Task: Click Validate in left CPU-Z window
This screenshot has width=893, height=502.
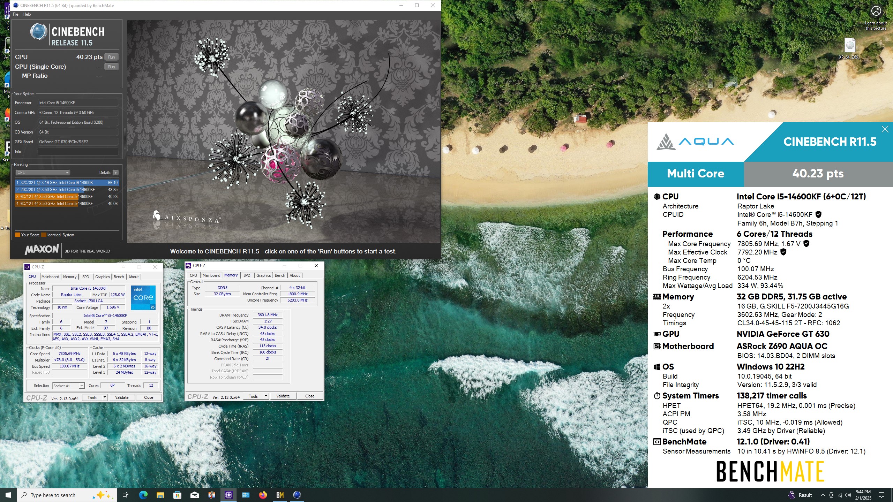Action: coord(122,397)
